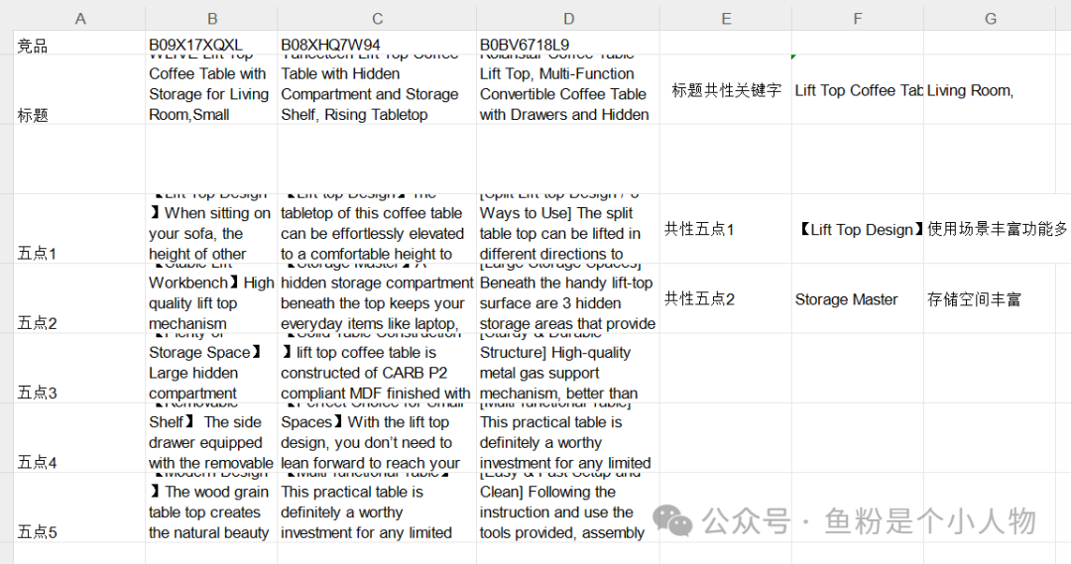Screen dimensions: 1071x564
Task: Select cell 'With the lift top design, you don't need'
Action: coord(377,438)
